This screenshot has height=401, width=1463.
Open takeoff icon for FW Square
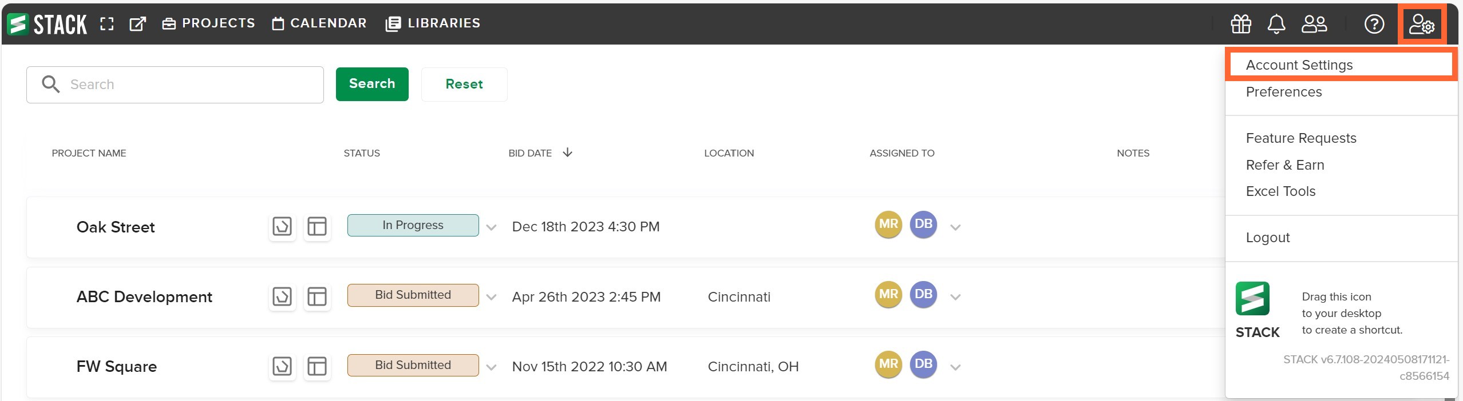tap(282, 366)
